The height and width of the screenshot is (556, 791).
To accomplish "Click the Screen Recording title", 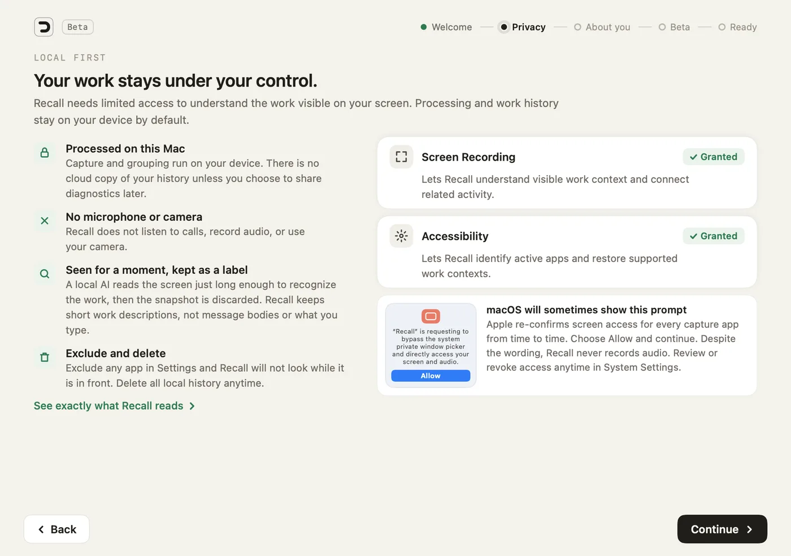I will [468, 157].
